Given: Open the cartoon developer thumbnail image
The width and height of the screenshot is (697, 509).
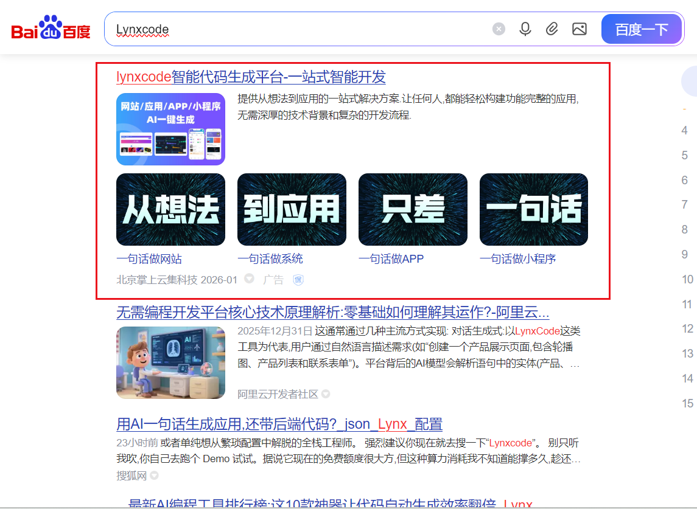Looking at the screenshot, I should pyautogui.click(x=170, y=362).
